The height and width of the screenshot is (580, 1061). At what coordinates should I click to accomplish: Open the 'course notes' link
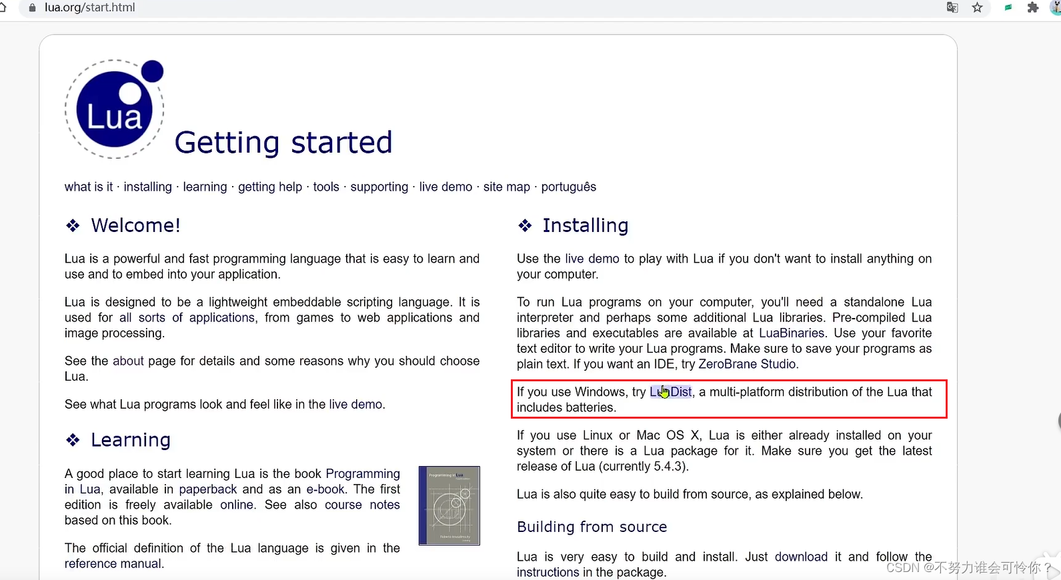tap(362, 505)
